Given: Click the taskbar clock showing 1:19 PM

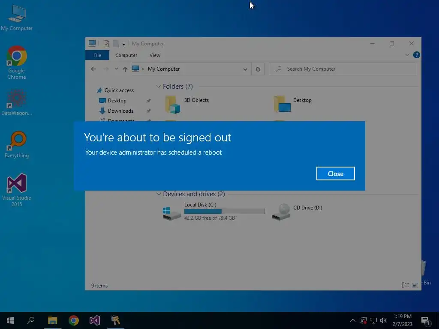Looking at the screenshot, I should (x=402, y=320).
